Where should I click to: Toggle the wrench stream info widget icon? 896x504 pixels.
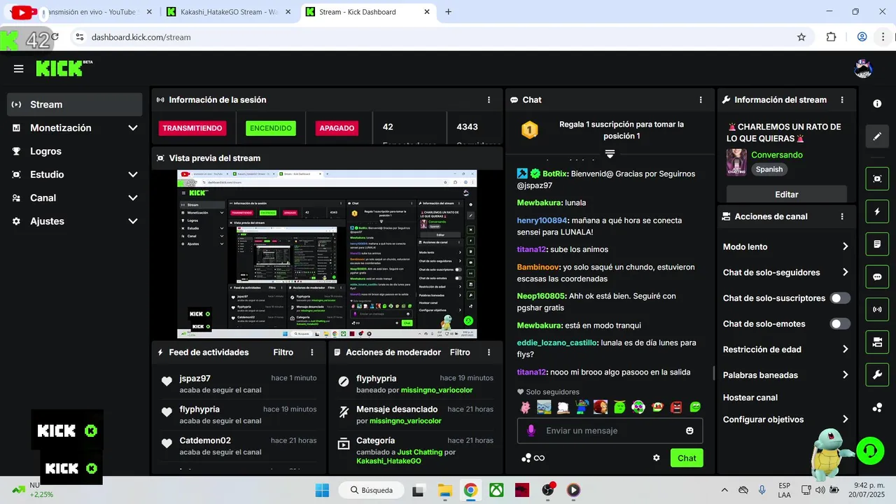coord(877,375)
